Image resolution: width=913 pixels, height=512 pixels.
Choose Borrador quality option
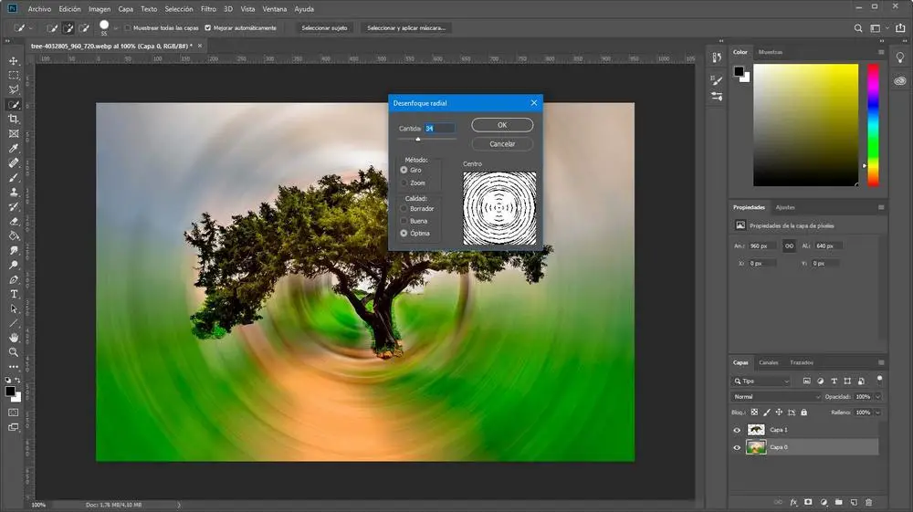(404, 209)
